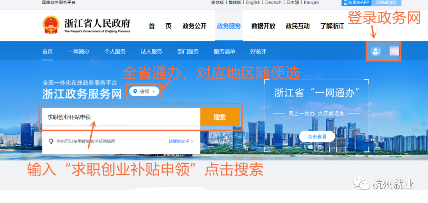Open the 好差评 submenu item

pos(258,51)
